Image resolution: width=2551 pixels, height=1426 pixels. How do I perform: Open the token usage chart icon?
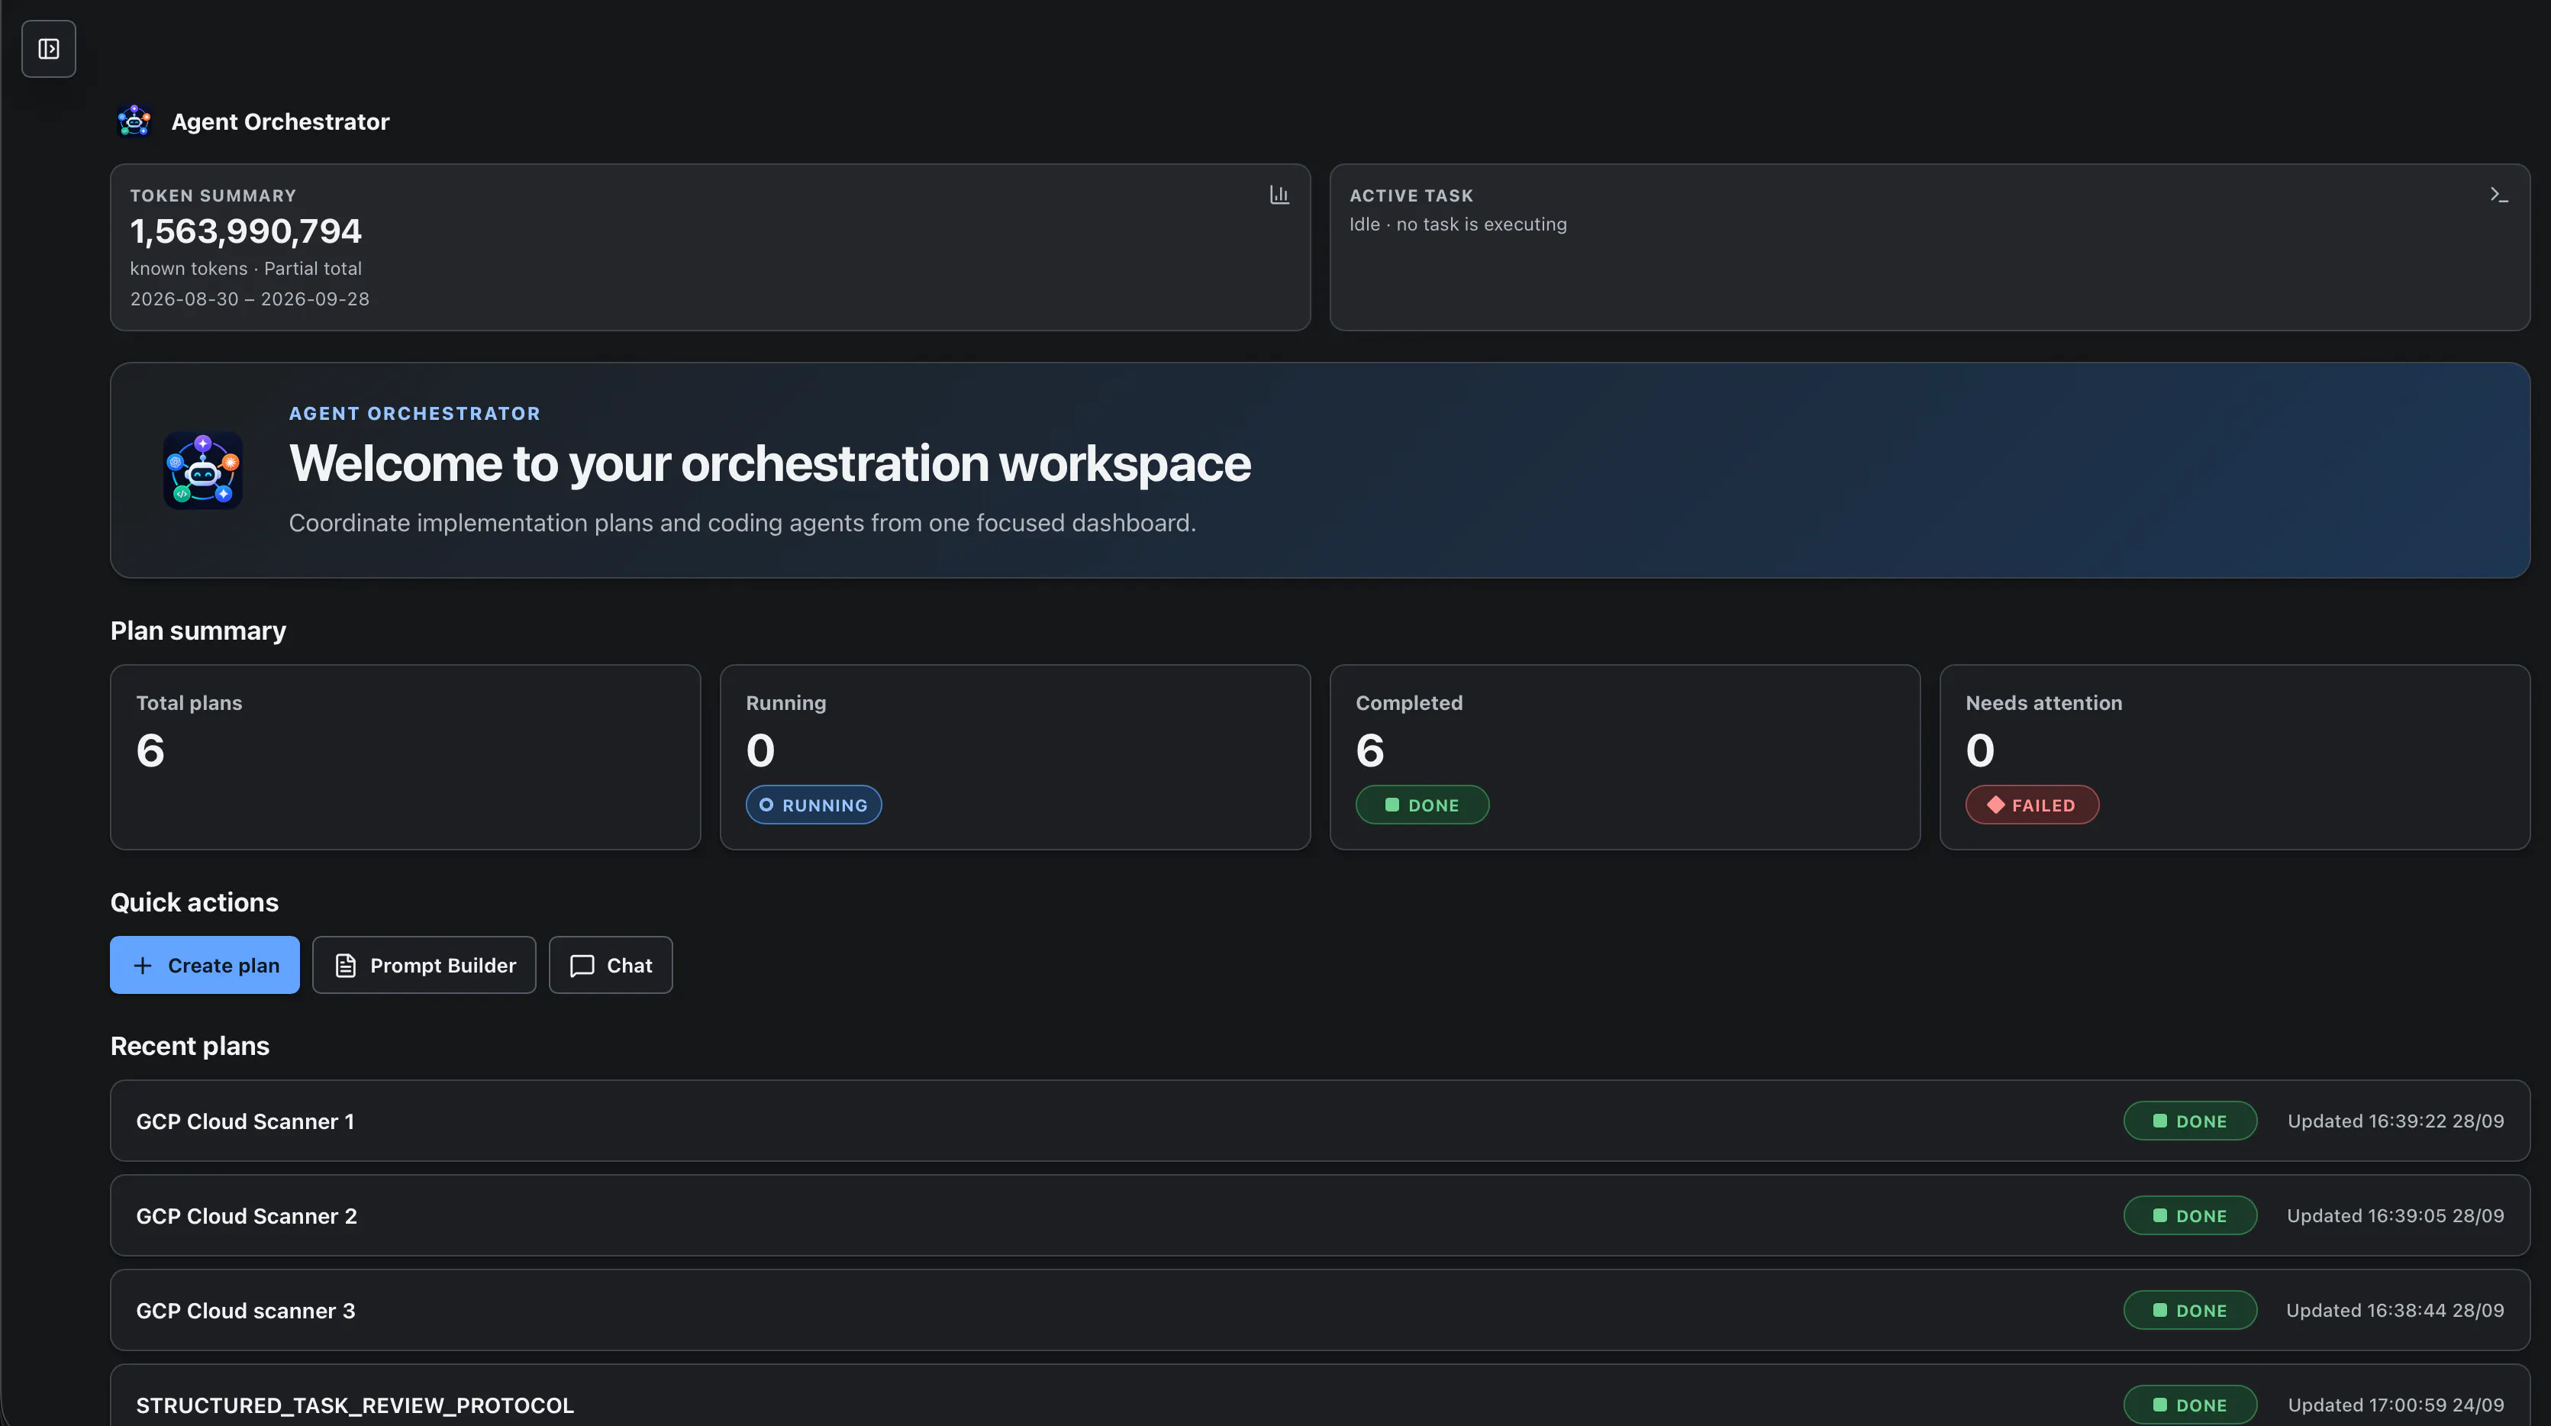point(1279,195)
